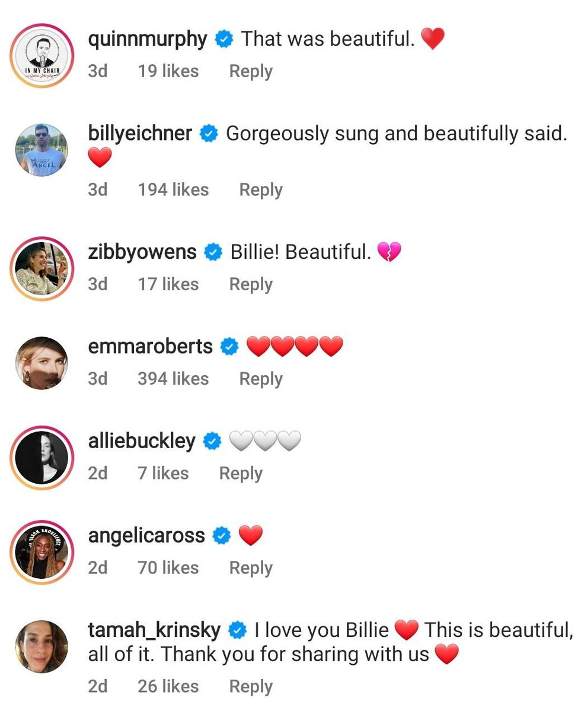View the 394 likes on emmaroberts' comment
Image resolution: width=581 pixels, height=704 pixels.
click(173, 379)
